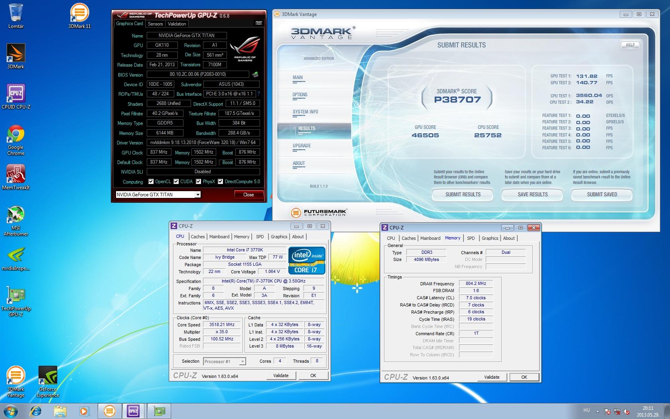The height and width of the screenshot is (419, 670).
Task: Open Windows Explorer from the taskbar
Action: (x=60, y=411)
